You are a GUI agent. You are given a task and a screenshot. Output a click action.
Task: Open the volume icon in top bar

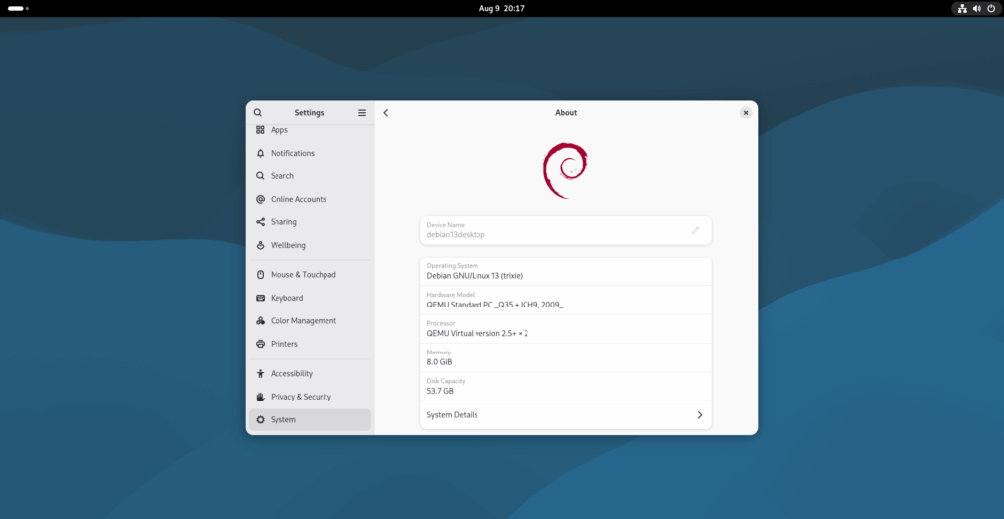(977, 8)
